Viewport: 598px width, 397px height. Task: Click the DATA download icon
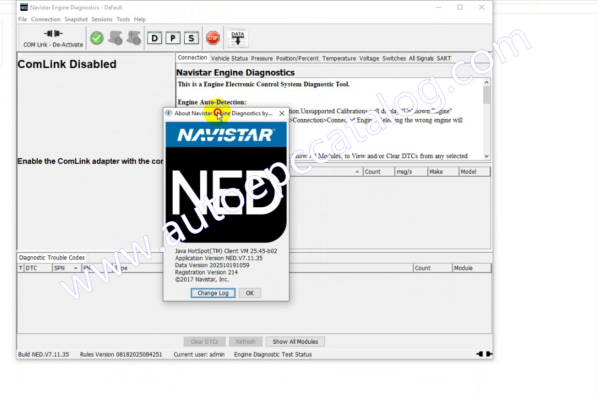coord(237,38)
